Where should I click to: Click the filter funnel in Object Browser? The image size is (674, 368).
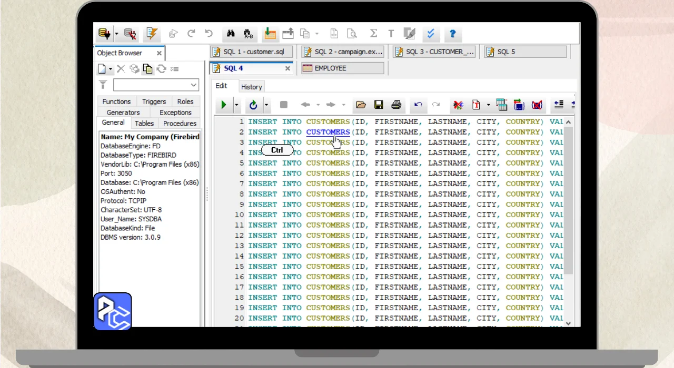coord(103,85)
